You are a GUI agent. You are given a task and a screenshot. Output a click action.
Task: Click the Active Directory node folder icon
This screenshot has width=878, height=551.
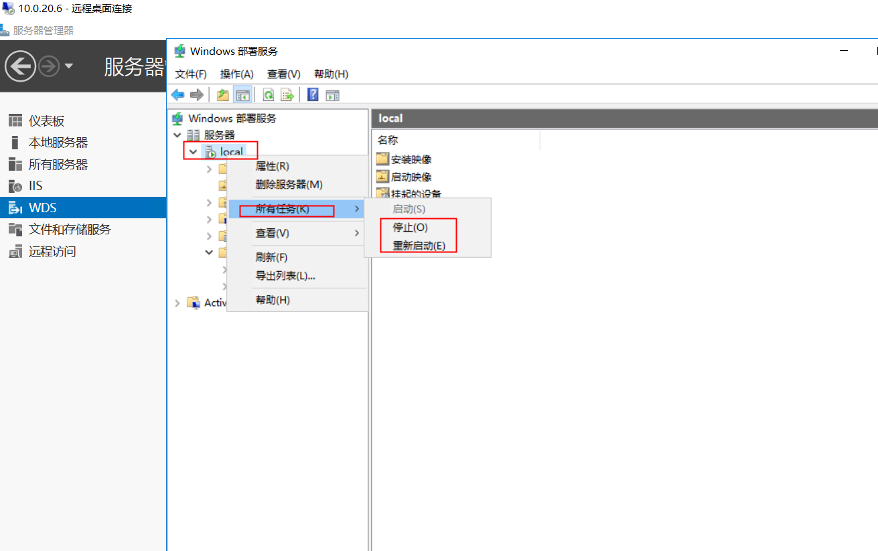pos(194,303)
